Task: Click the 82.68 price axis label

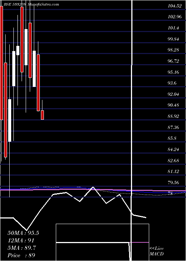Action: click(x=173, y=161)
